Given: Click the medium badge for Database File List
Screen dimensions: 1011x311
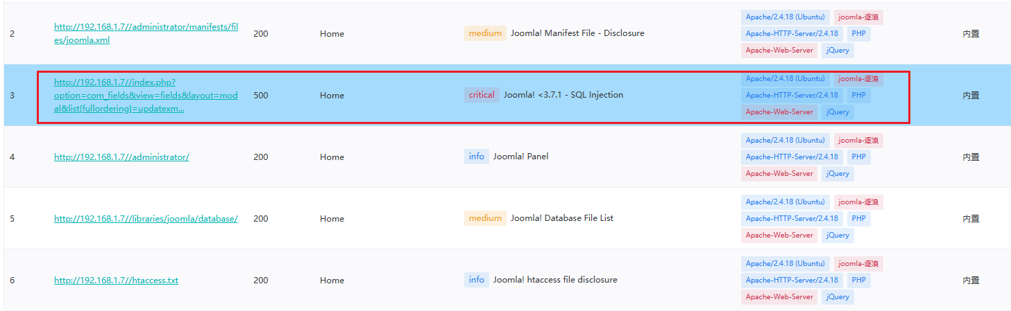Looking at the screenshot, I should coord(485,218).
